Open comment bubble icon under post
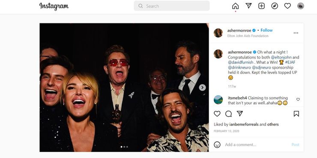Viewport: 317px width, 158px height. [x=228, y=114]
